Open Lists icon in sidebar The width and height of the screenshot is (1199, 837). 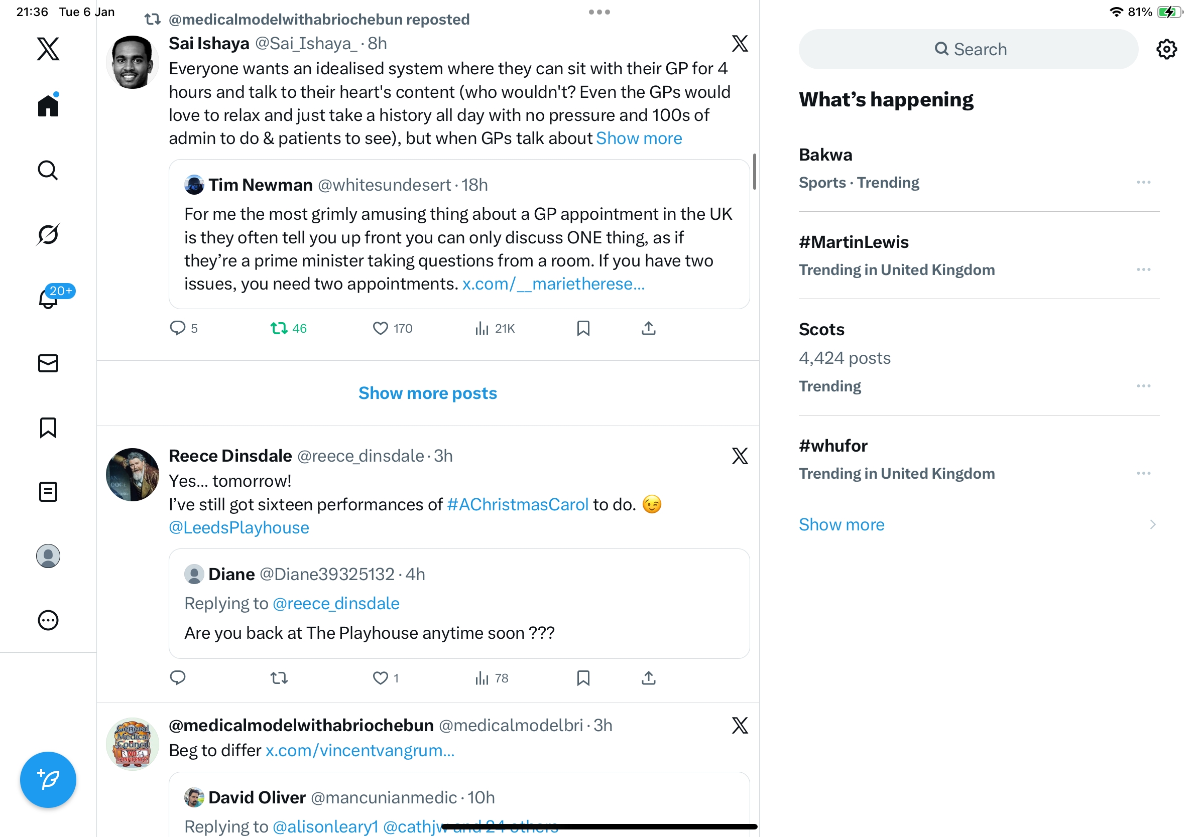(x=48, y=492)
